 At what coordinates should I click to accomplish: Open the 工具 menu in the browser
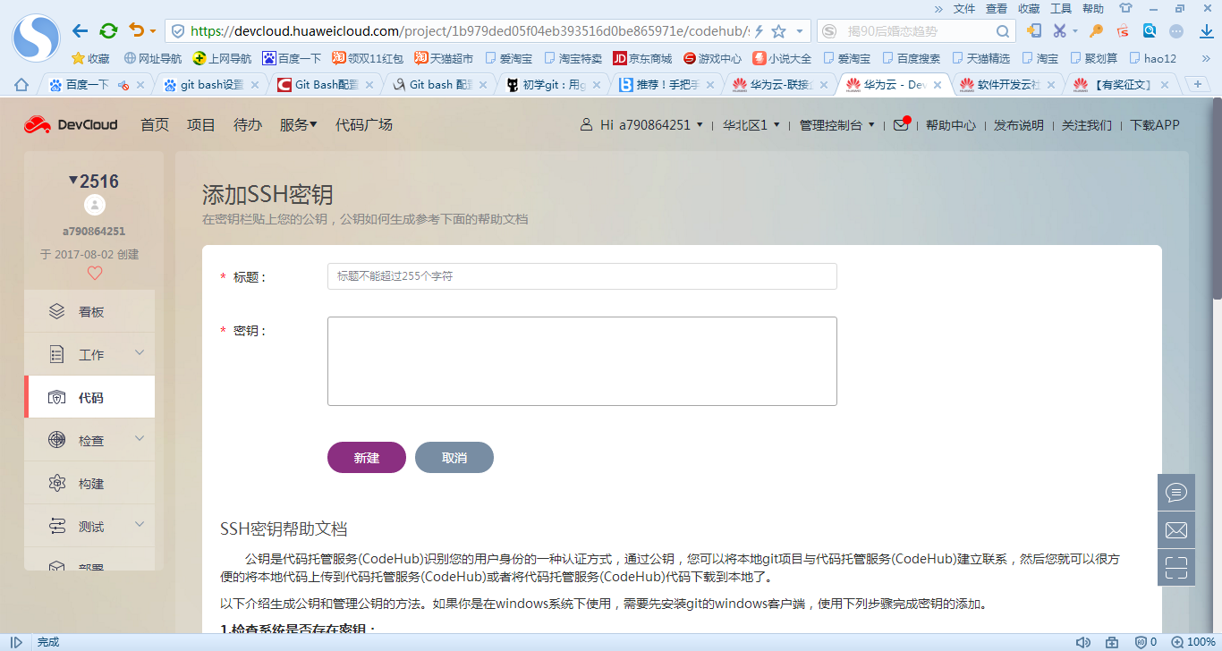tap(1061, 9)
